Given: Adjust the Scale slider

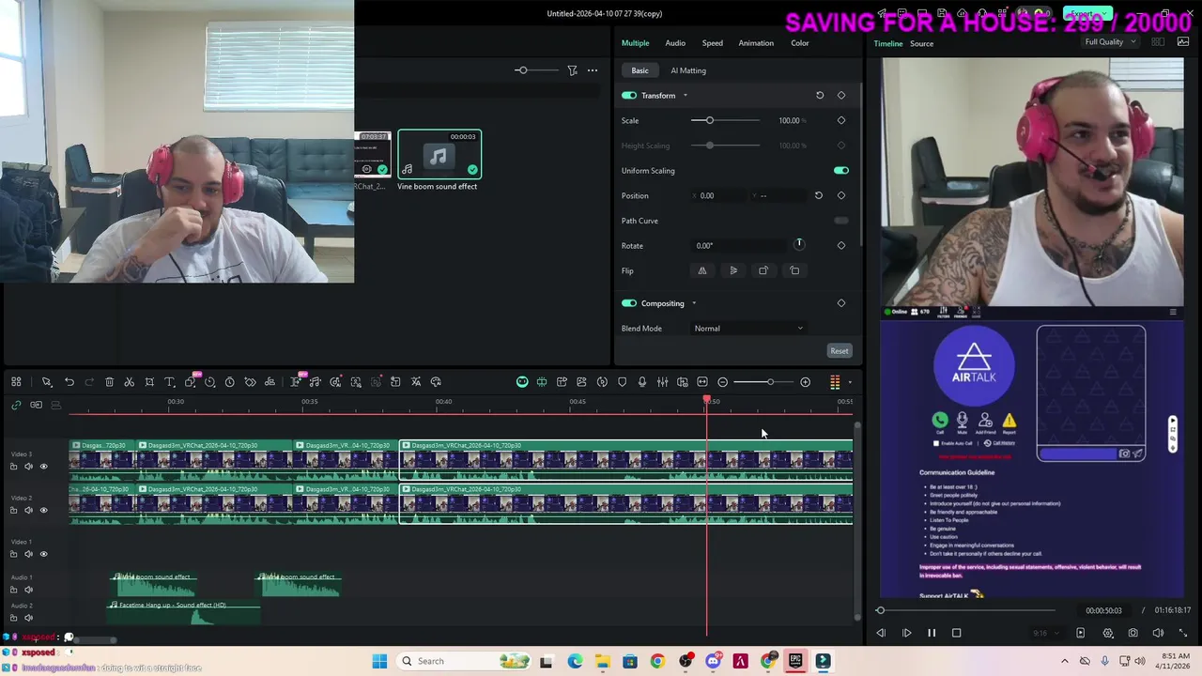Looking at the screenshot, I should coord(726,120).
